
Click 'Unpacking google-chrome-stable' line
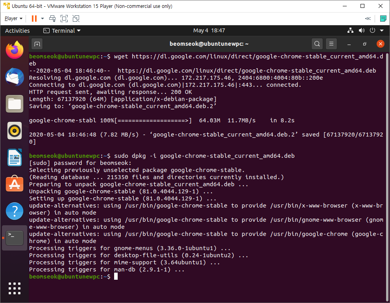pos(121,191)
